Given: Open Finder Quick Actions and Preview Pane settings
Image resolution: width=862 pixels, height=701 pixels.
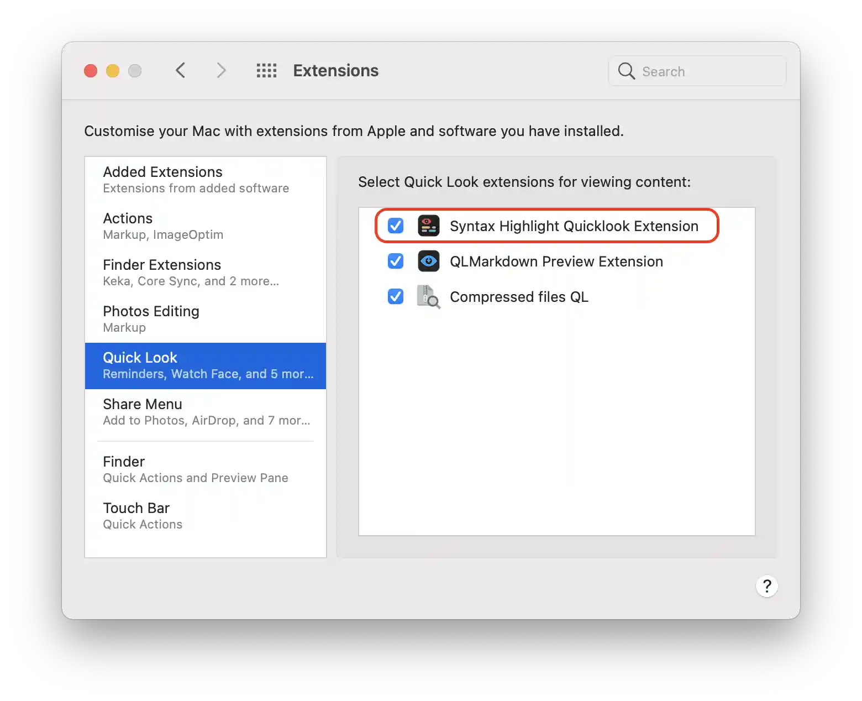Looking at the screenshot, I should pos(162,468).
